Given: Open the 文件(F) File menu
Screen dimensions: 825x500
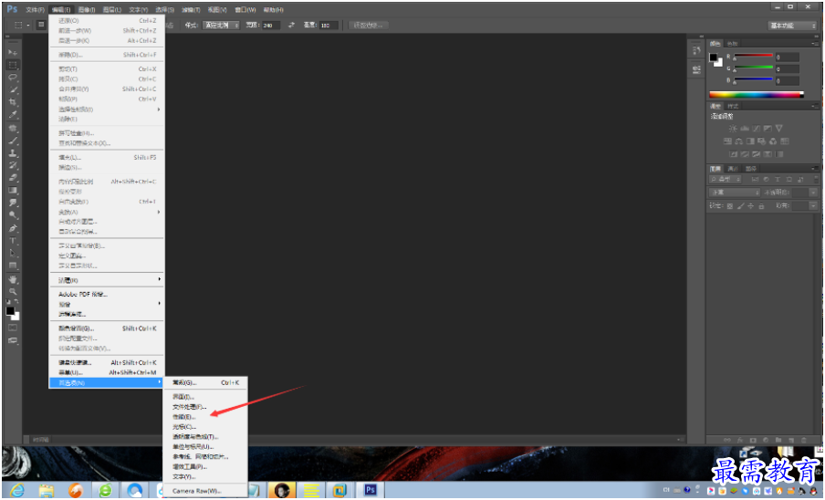Looking at the screenshot, I should [x=36, y=10].
